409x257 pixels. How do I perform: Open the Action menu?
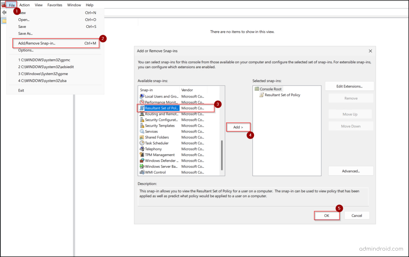(24, 5)
